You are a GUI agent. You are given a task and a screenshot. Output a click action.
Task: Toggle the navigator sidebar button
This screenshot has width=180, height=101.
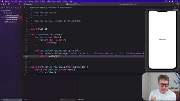point(9,4)
